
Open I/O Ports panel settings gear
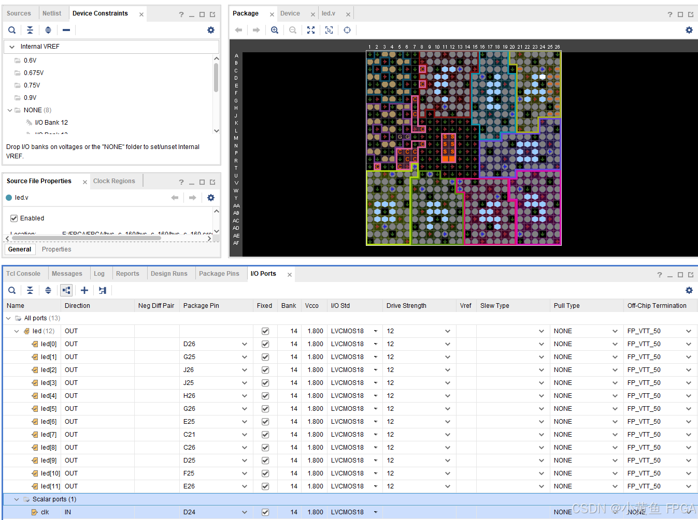[x=689, y=290]
